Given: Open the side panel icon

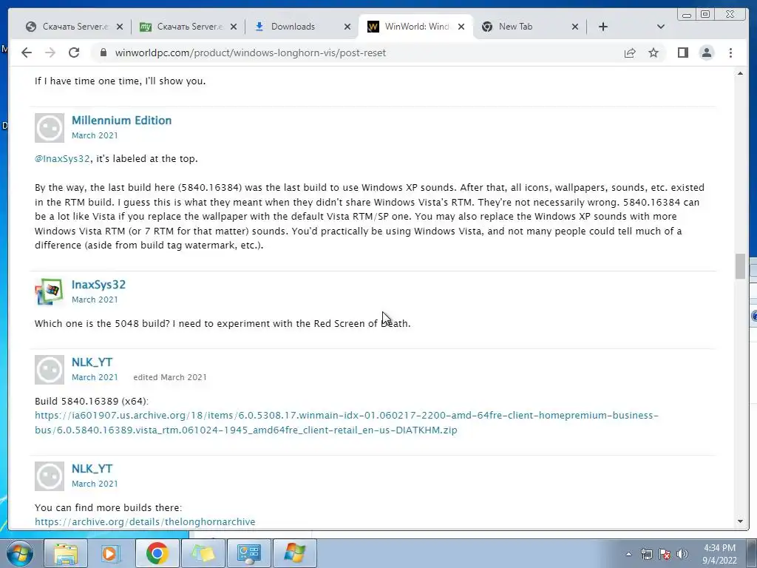Looking at the screenshot, I should pyautogui.click(x=682, y=53).
